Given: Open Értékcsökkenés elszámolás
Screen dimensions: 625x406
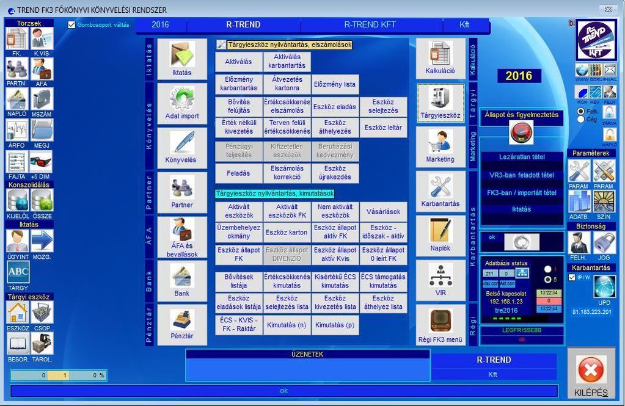Looking at the screenshot, I should [287, 106].
